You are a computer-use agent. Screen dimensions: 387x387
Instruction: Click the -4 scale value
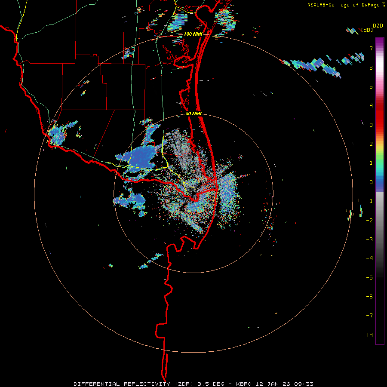pyautogui.click(x=369, y=258)
